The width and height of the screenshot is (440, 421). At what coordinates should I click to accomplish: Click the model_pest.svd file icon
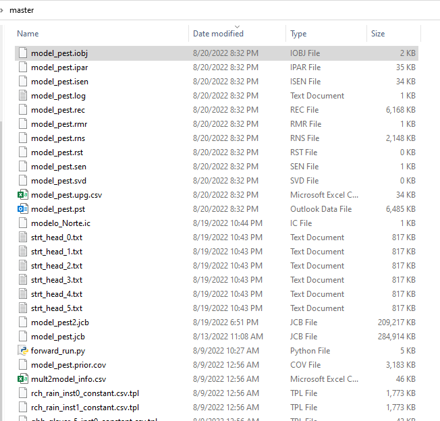coord(23,181)
